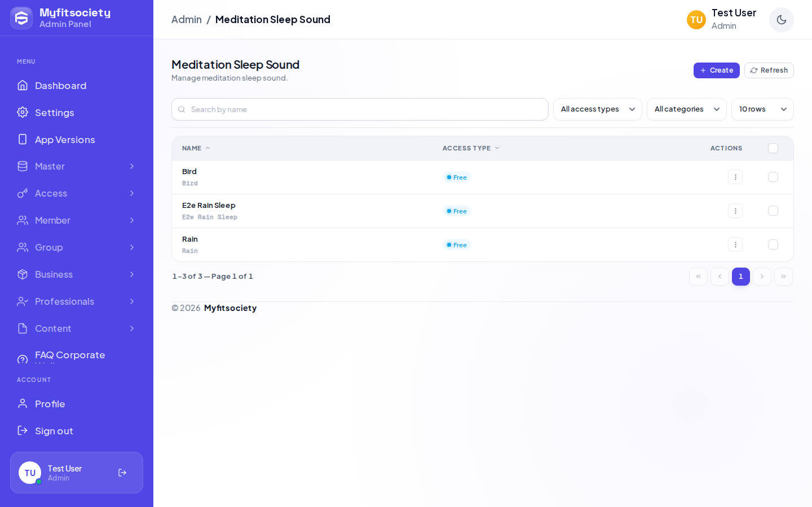Open the All access types dropdown
This screenshot has width=812, height=507.
click(x=597, y=109)
